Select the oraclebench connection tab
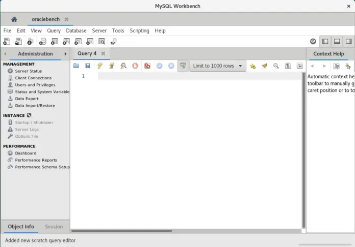The height and width of the screenshot is (247, 355). (x=46, y=19)
